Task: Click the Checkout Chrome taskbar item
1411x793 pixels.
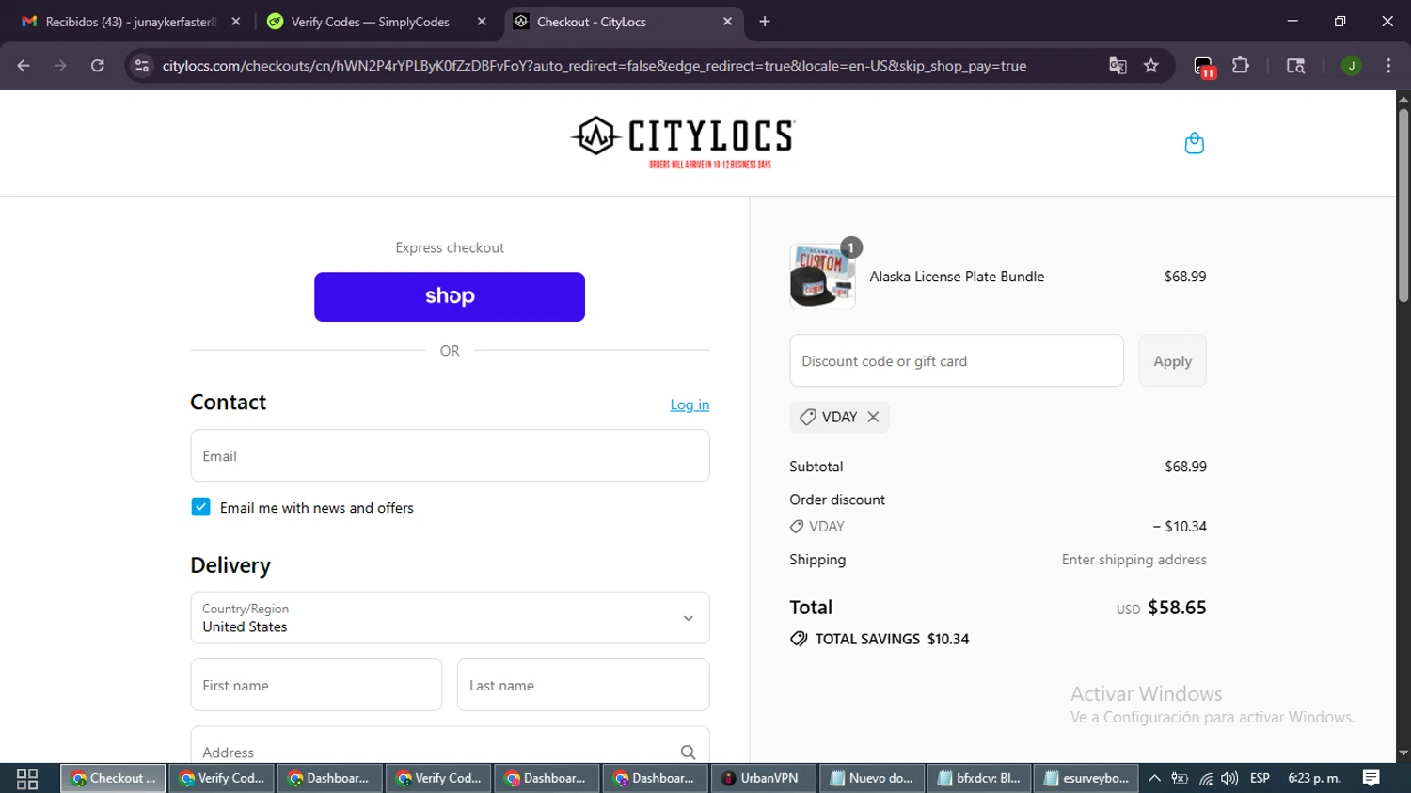Action: (113, 778)
